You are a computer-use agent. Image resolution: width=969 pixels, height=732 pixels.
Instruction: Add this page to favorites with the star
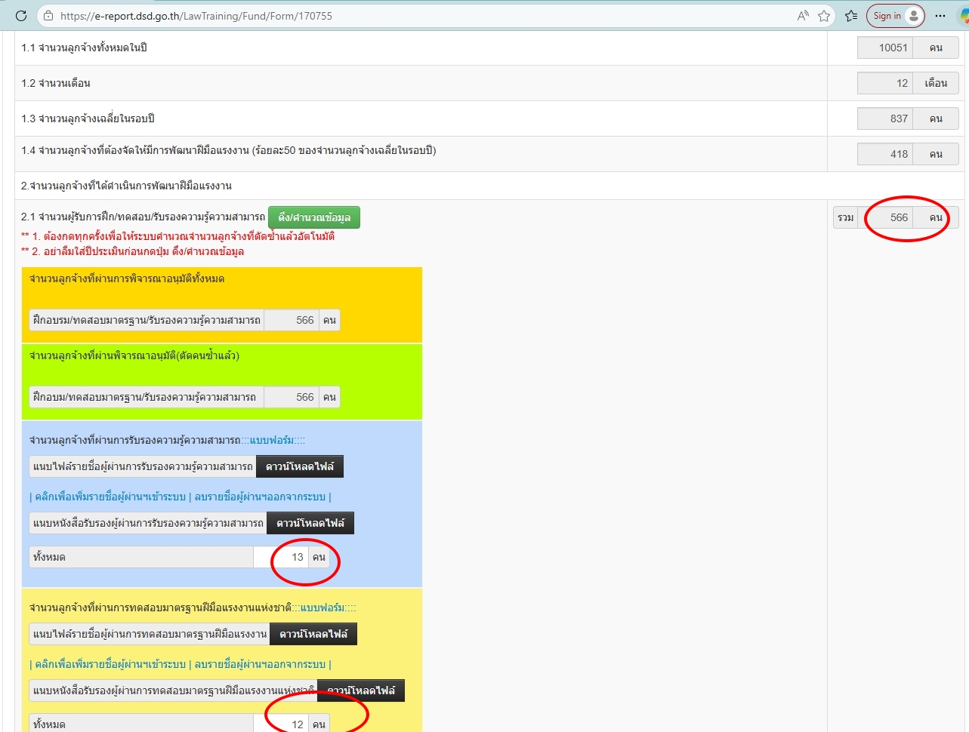(824, 16)
